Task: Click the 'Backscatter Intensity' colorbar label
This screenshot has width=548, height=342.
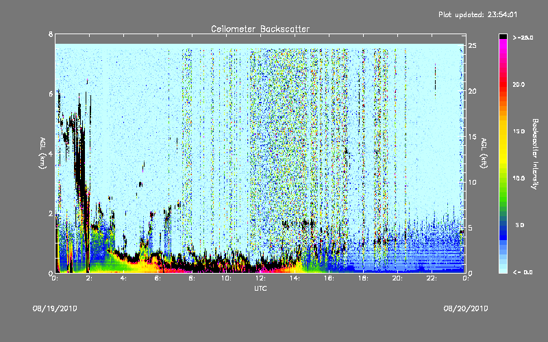Action: click(535, 154)
